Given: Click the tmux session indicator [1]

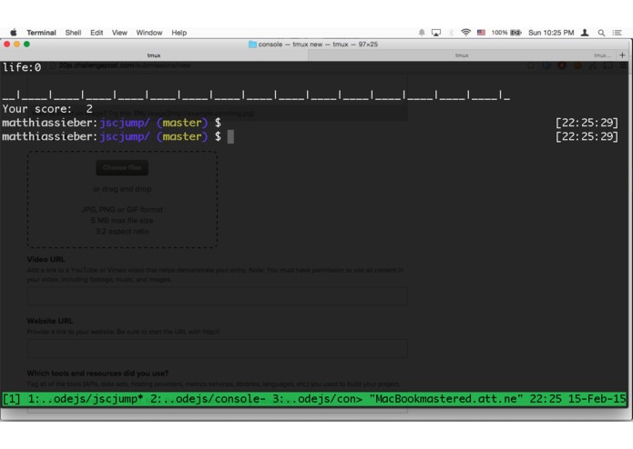Looking at the screenshot, I should pyautogui.click(x=12, y=399).
